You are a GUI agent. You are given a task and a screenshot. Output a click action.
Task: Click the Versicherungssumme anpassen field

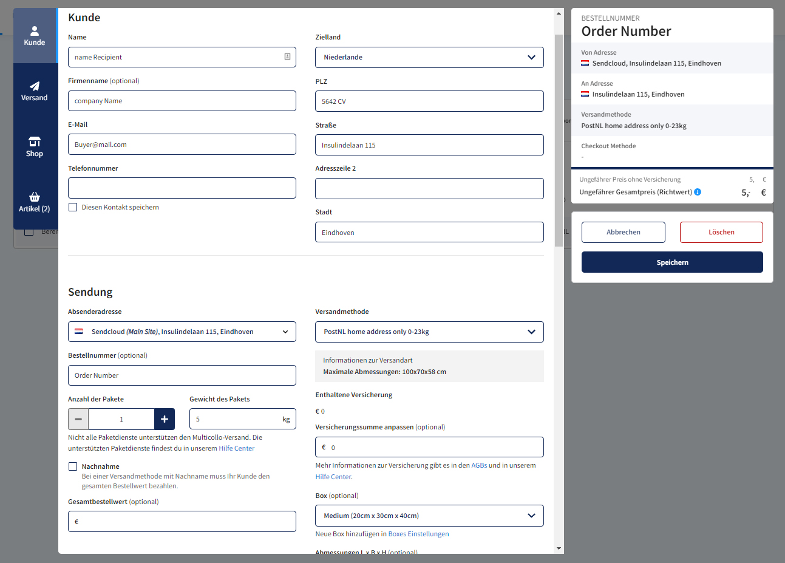tap(429, 447)
